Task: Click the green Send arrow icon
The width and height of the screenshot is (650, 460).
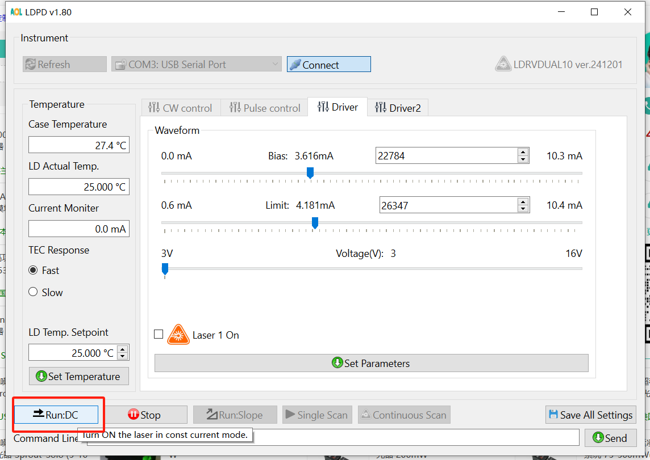Action: click(x=598, y=437)
